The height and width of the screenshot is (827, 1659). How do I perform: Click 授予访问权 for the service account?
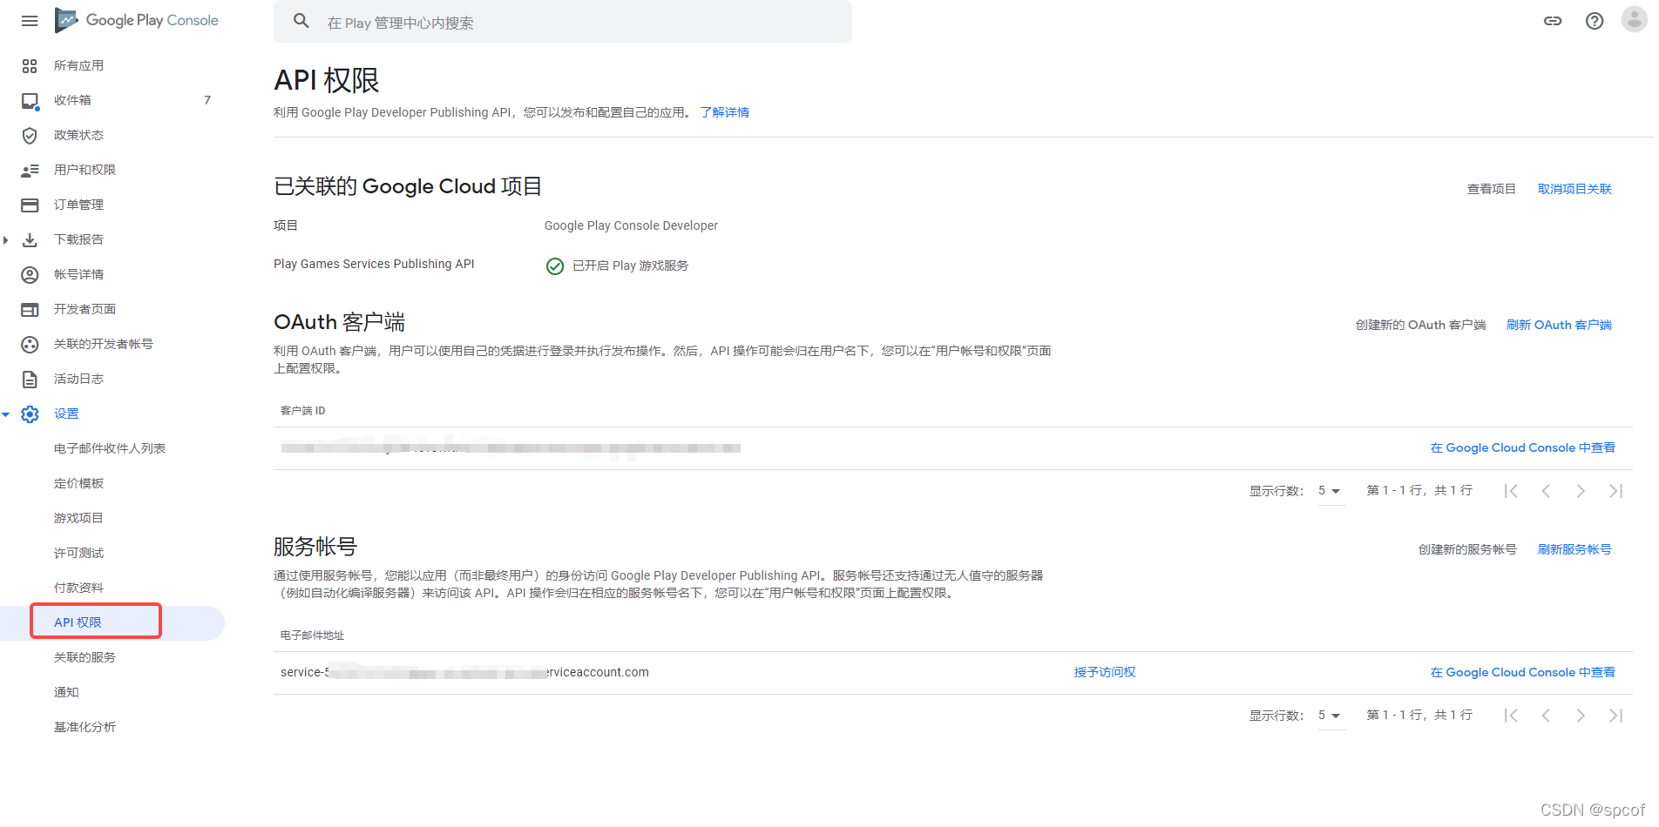1105,672
